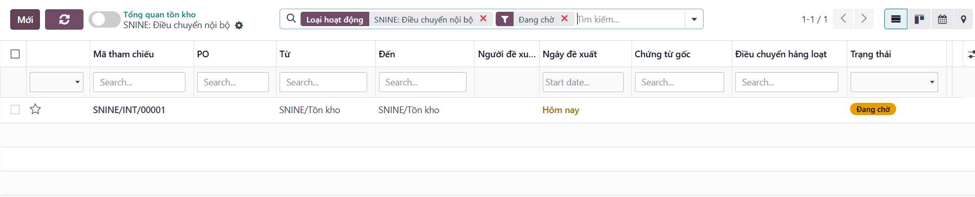The width and height of the screenshot is (975, 197).
Task: Toggle the switch beside Tổng quan tồn kho
Action: pyautogui.click(x=104, y=19)
